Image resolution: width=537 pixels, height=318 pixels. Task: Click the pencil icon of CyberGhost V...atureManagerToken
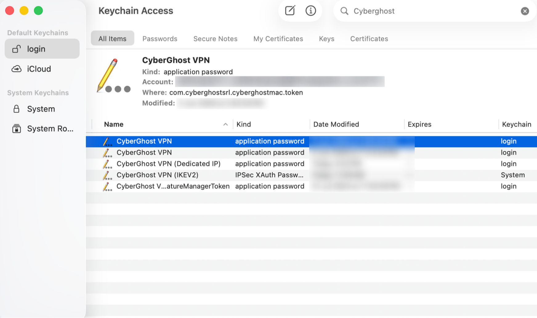107,187
